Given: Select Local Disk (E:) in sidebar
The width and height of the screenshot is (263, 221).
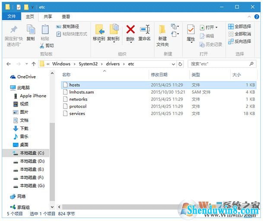Looking at the screenshot, I should pyautogui.click(x=29, y=169).
